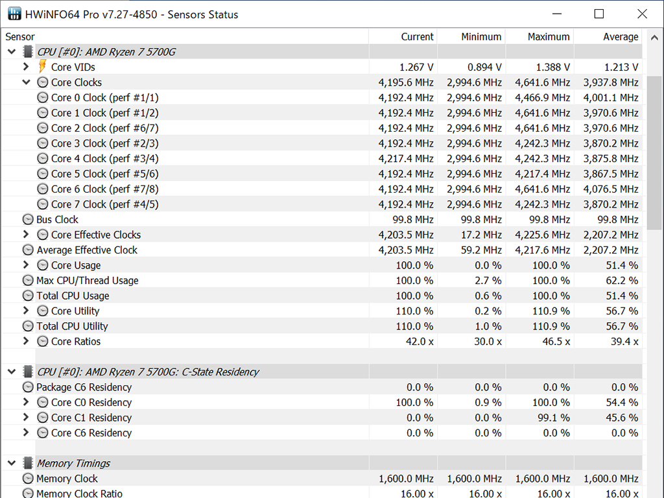Click the CPU chip icon beside AMD Ryzen 7 5700G
Image resolution: width=664 pixels, height=498 pixels.
(x=28, y=52)
